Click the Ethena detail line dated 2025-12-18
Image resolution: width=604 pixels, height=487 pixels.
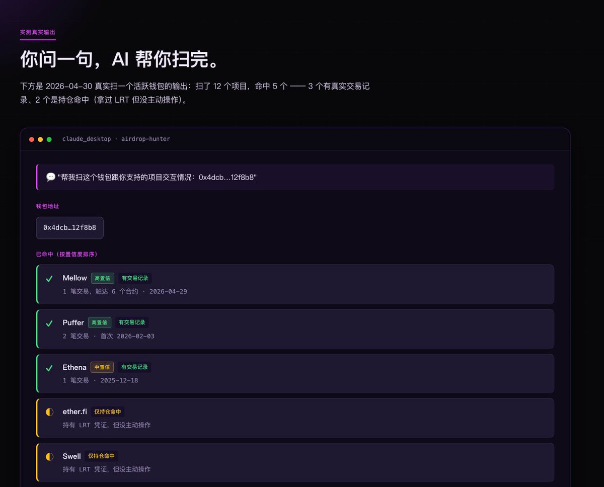(100, 380)
